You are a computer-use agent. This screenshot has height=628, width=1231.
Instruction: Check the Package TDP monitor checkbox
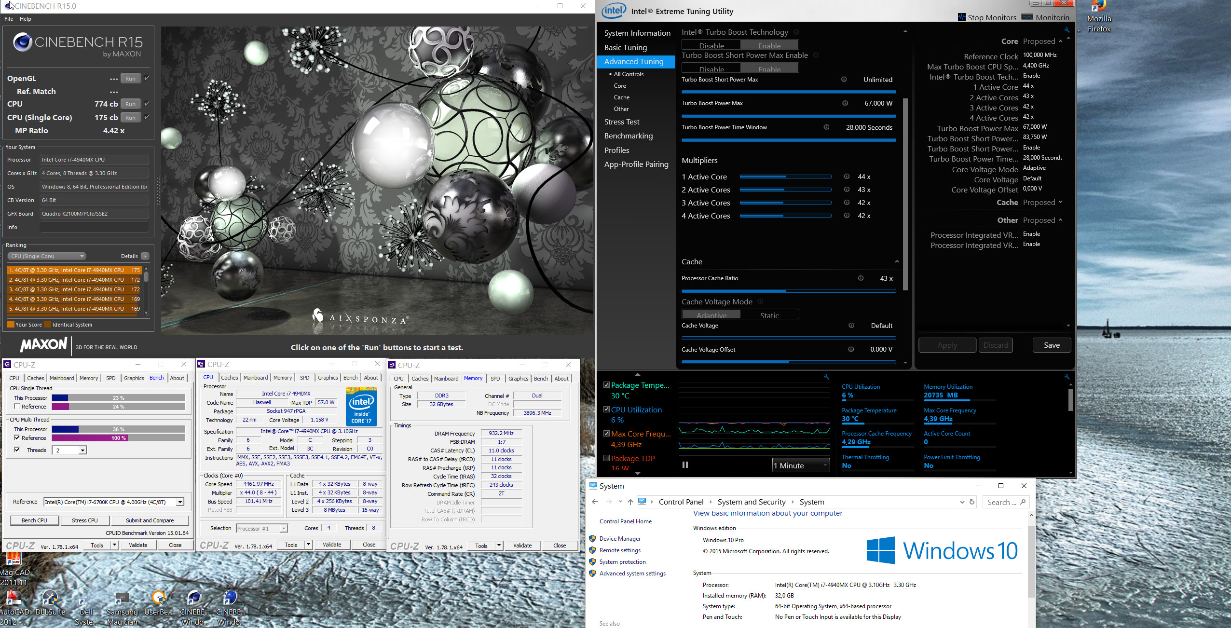607,458
